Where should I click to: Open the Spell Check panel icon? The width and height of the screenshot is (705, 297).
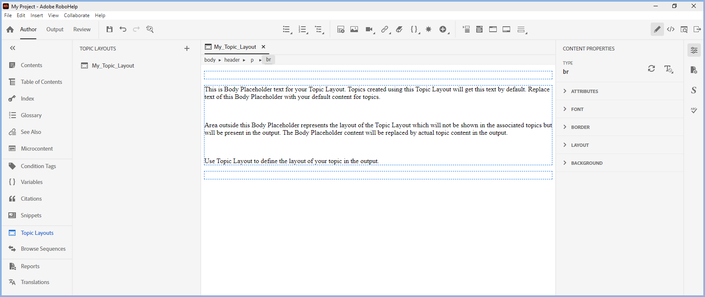click(694, 111)
